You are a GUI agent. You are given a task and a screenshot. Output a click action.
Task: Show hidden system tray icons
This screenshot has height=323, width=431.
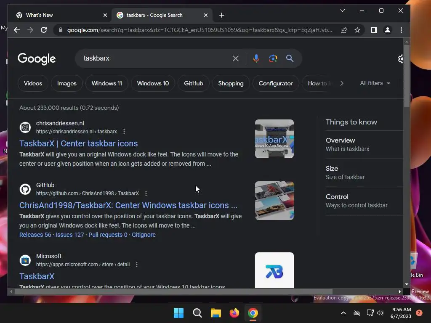(343, 313)
